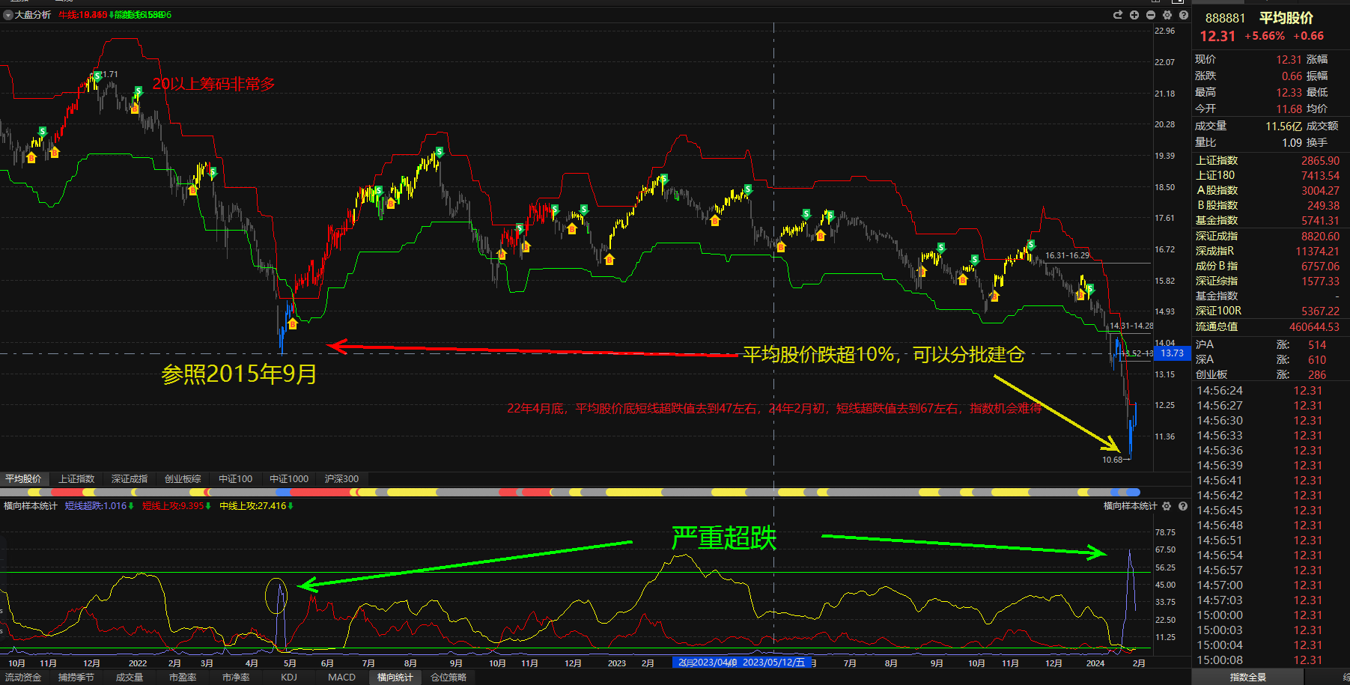Open the 捕捞季节 indicator tab
The image size is (1350, 685).
(76, 677)
